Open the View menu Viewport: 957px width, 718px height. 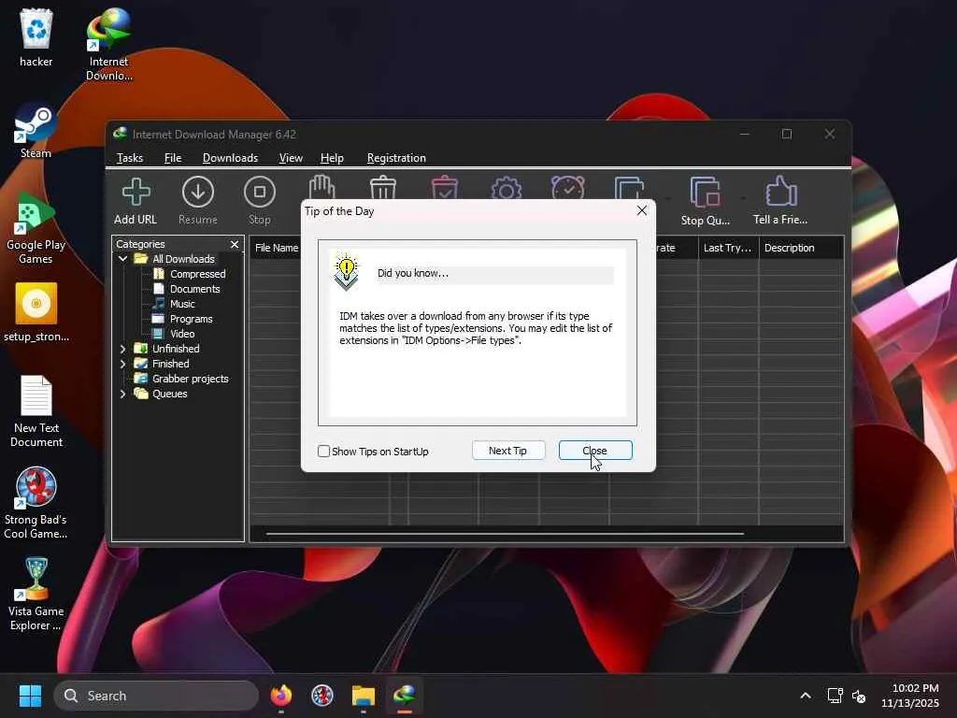(291, 158)
